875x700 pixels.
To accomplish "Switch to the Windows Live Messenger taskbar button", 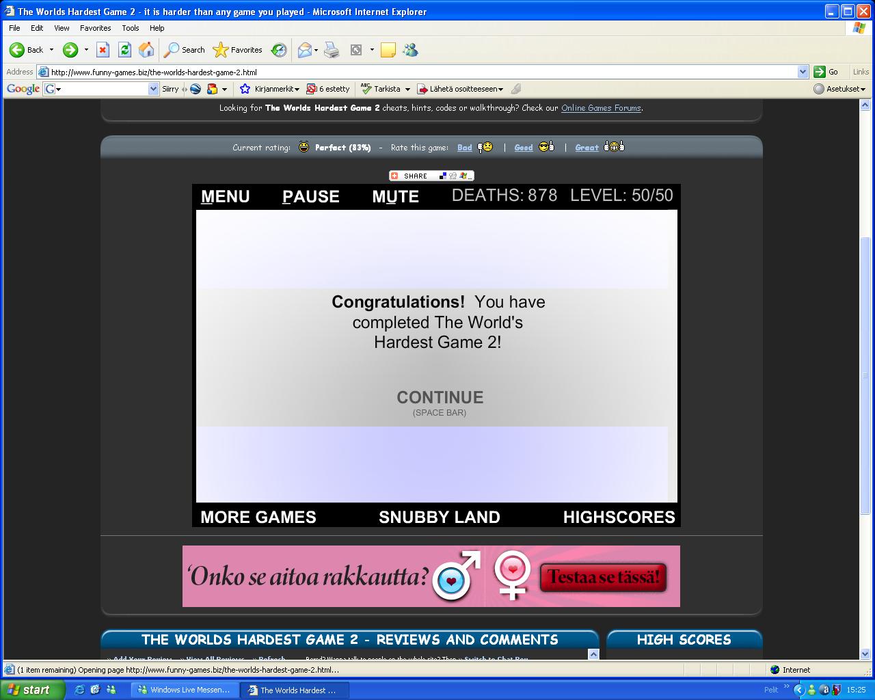I will pos(185,690).
